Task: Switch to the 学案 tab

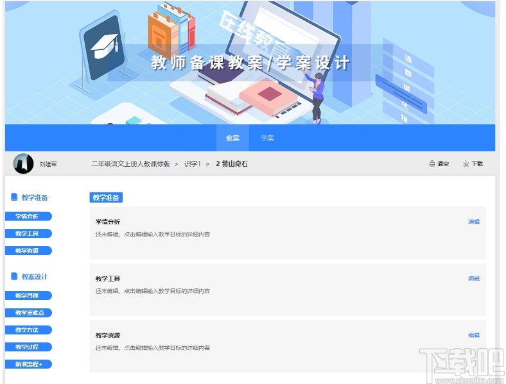Action: point(267,138)
